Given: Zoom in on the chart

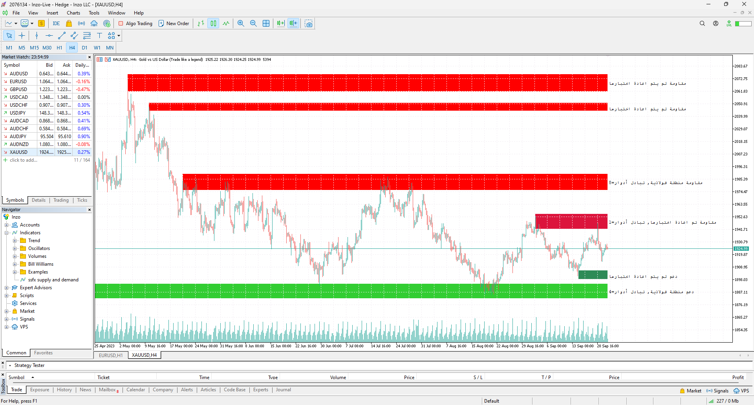Looking at the screenshot, I should point(240,23).
